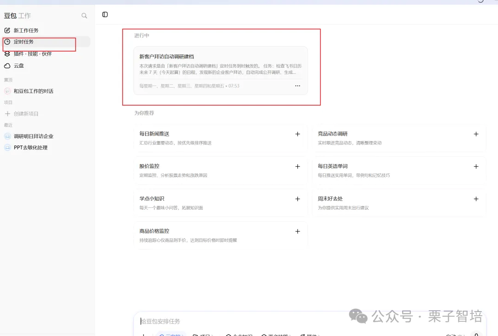Screen dimensions: 498x336
Task: Click the schedule text ending in 07:53
Action: [190, 86]
